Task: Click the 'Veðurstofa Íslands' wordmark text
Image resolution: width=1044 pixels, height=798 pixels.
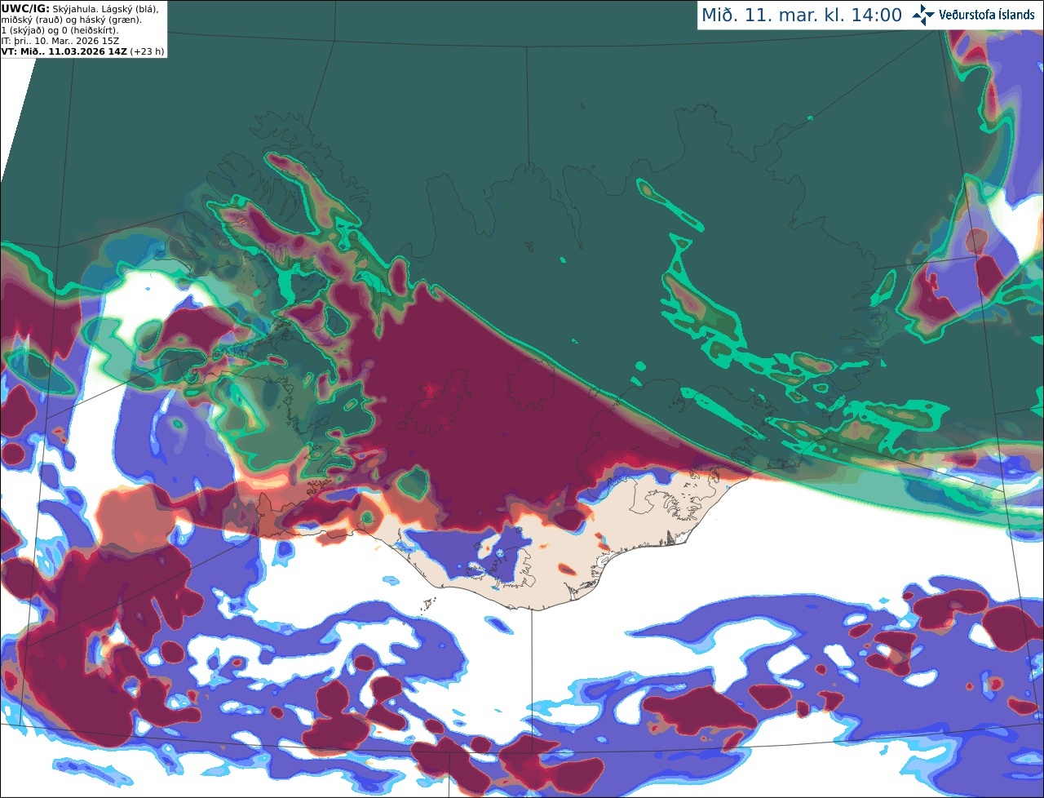Action: click(987, 15)
